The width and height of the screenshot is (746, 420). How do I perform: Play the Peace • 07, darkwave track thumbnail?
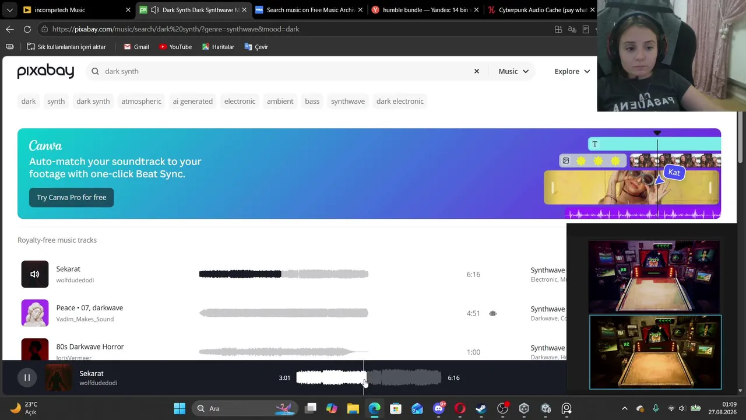coord(35,313)
